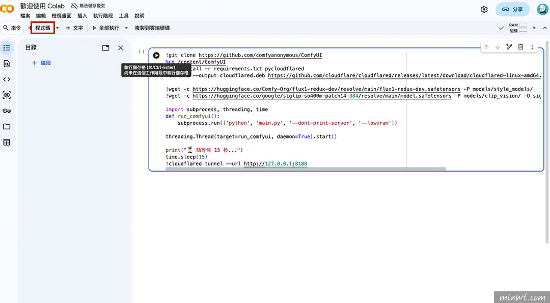Close the 目錄 panel

[121, 48]
